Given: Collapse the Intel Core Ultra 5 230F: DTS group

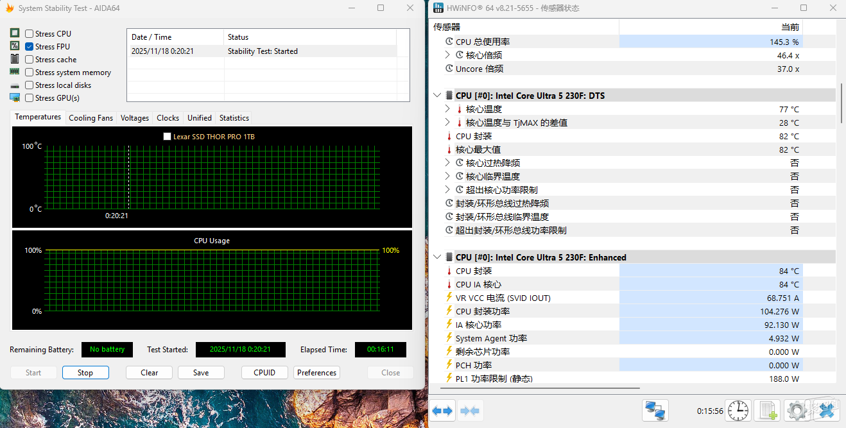Looking at the screenshot, I should (x=437, y=96).
